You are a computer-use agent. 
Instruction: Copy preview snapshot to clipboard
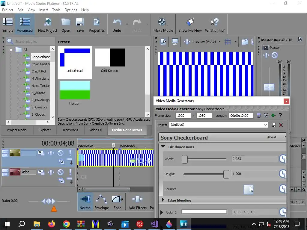245,41
